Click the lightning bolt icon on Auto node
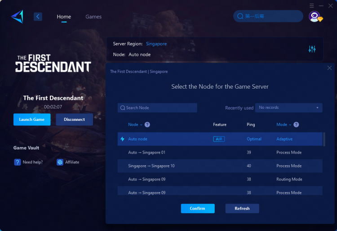Screen dimensions: 337x231 point(122,139)
